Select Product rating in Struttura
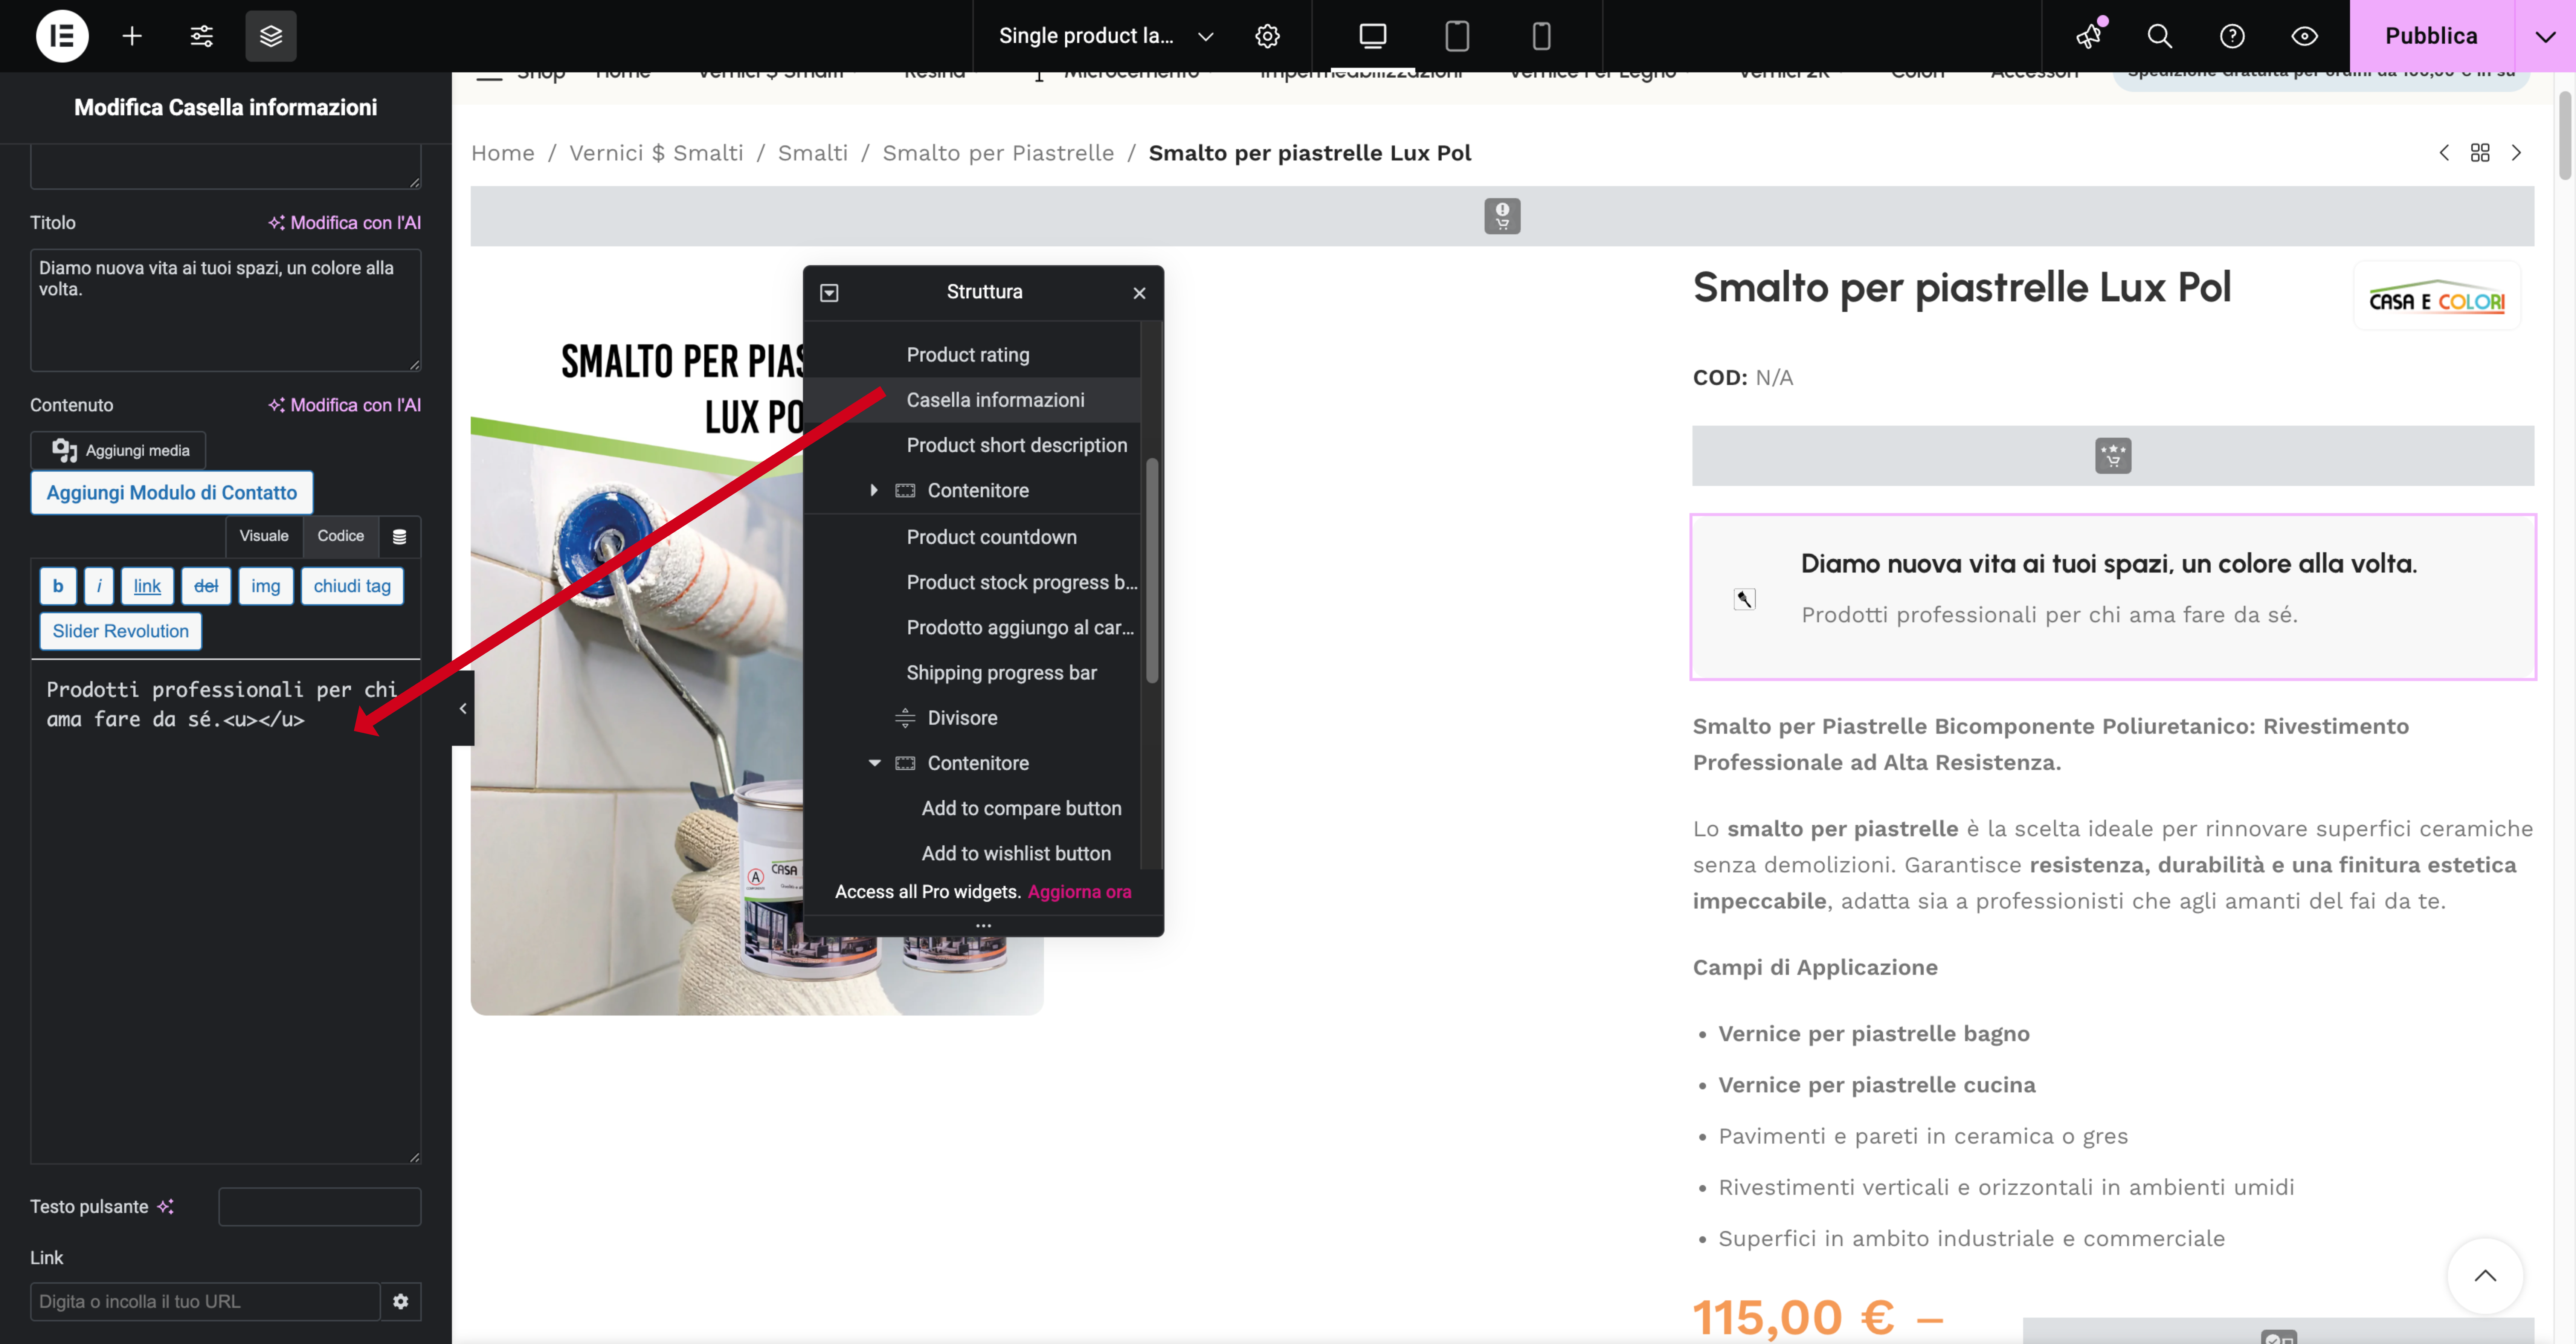The image size is (2576, 1344). click(968, 355)
